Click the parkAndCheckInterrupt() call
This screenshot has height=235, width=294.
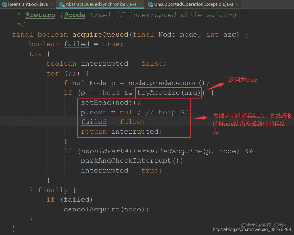click(x=132, y=161)
